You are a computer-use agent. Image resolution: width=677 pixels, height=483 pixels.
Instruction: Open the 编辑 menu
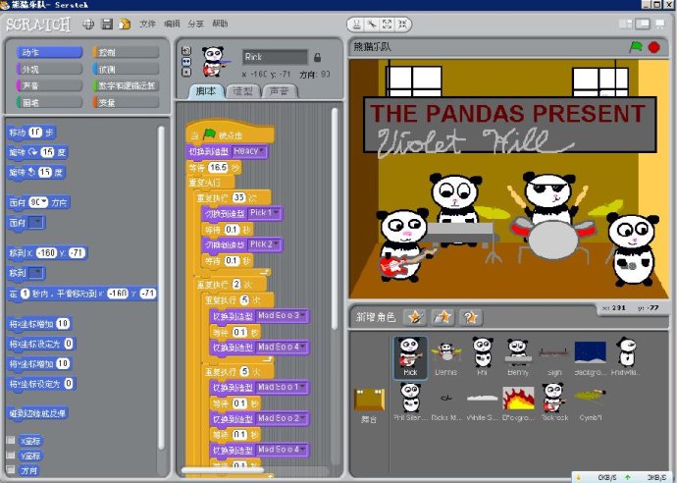pyautogui.click(x=172, y=24)
